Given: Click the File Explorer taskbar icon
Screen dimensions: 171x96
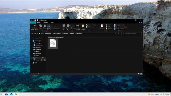Looking at the screenshot, I should pyautogui.click(x=16, y=94).
